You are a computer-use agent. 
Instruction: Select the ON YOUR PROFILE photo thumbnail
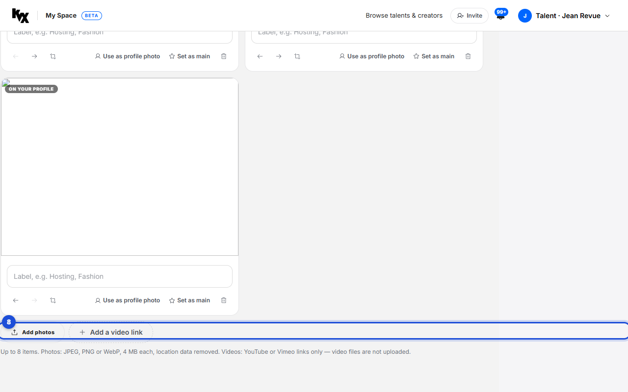point(120,167)
